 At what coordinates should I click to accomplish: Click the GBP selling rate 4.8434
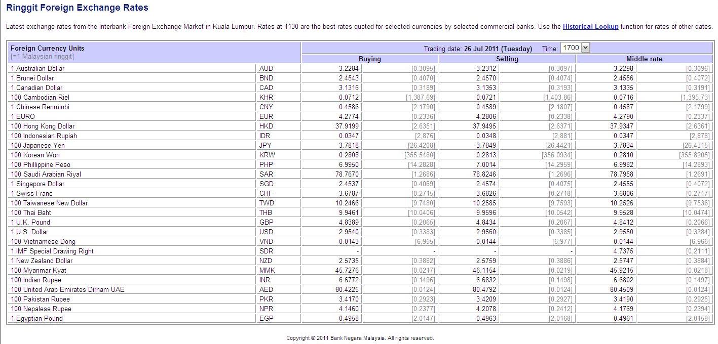pyautogui.click(x=486, y=222)
